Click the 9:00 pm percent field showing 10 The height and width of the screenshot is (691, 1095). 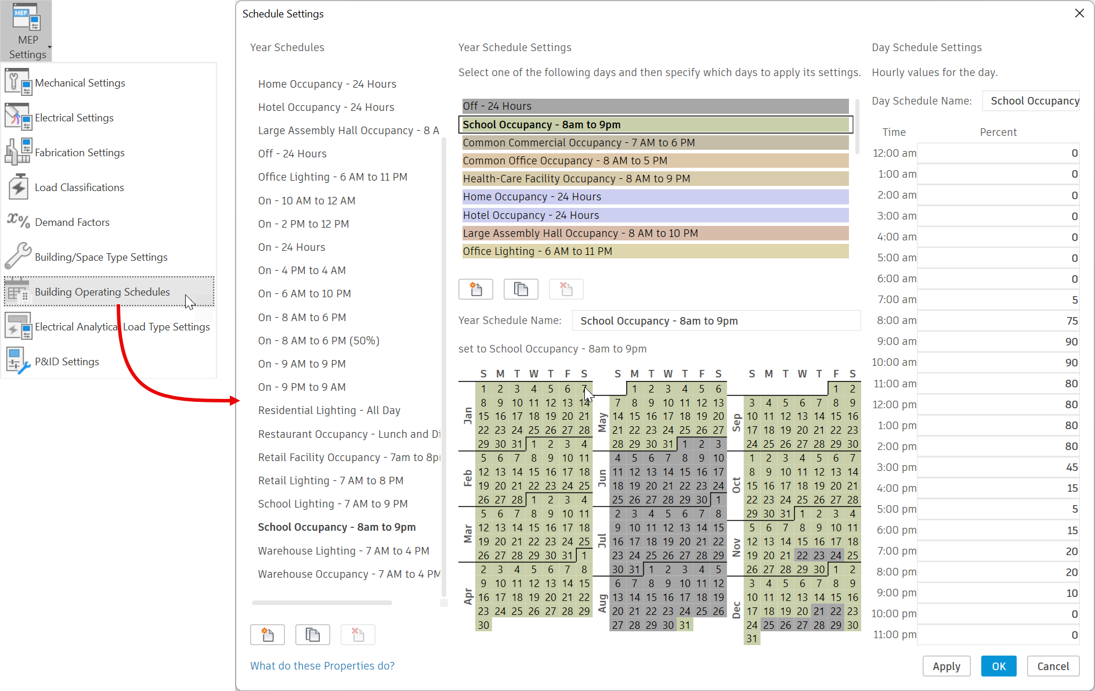click(x=998, y=593)
